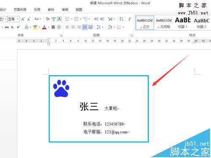Viewport: 211px width, 158px height.
Task: Decrease paragraph indent
Action: 96,19
